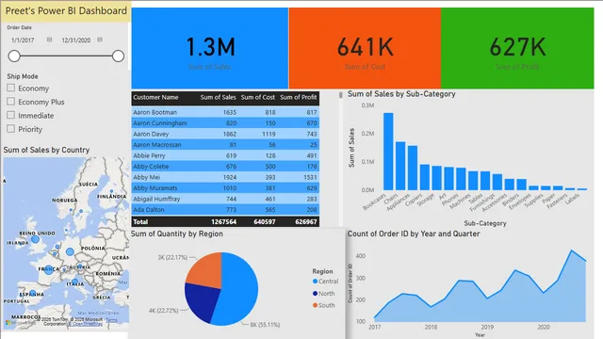Click the right handle of Order Date slider
The image size is (603, 339).
pyautogui.click(x=118, y=56)
